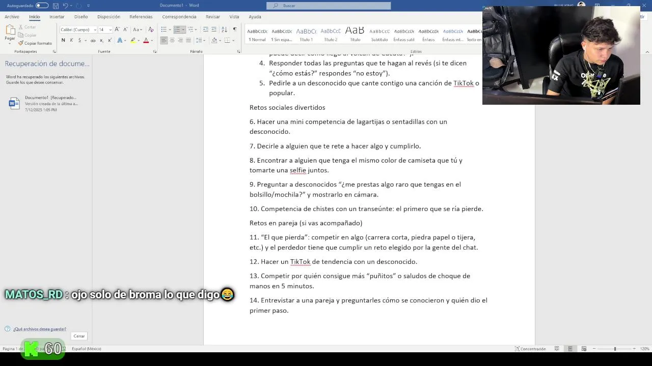Toggle the show paragraph marks ¶ button
This screenshot has width=652, height=366.
pyautogui.click(x=235, y=29)
